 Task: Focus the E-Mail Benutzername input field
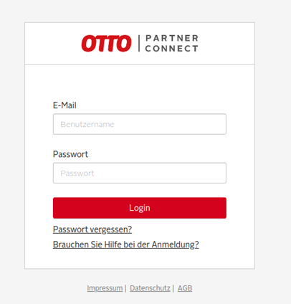[x=140, y=124]
